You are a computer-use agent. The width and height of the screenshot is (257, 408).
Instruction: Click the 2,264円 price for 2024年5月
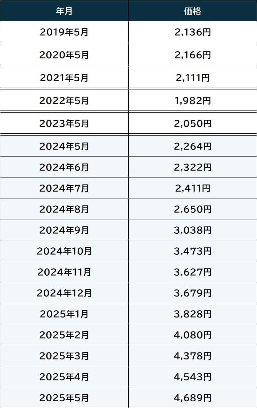[193, 146]
